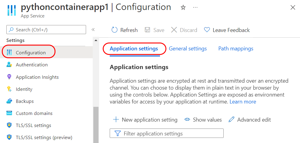Image resolution: width=300 pixels, height=143 pixels.
Task: Focus the Filter application settings field
Action: [x=167, y=133]
